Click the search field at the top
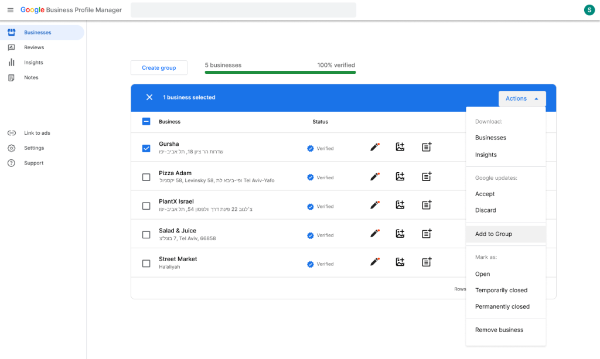This screenshot has width=600, height=359. [x=243, y=10]
